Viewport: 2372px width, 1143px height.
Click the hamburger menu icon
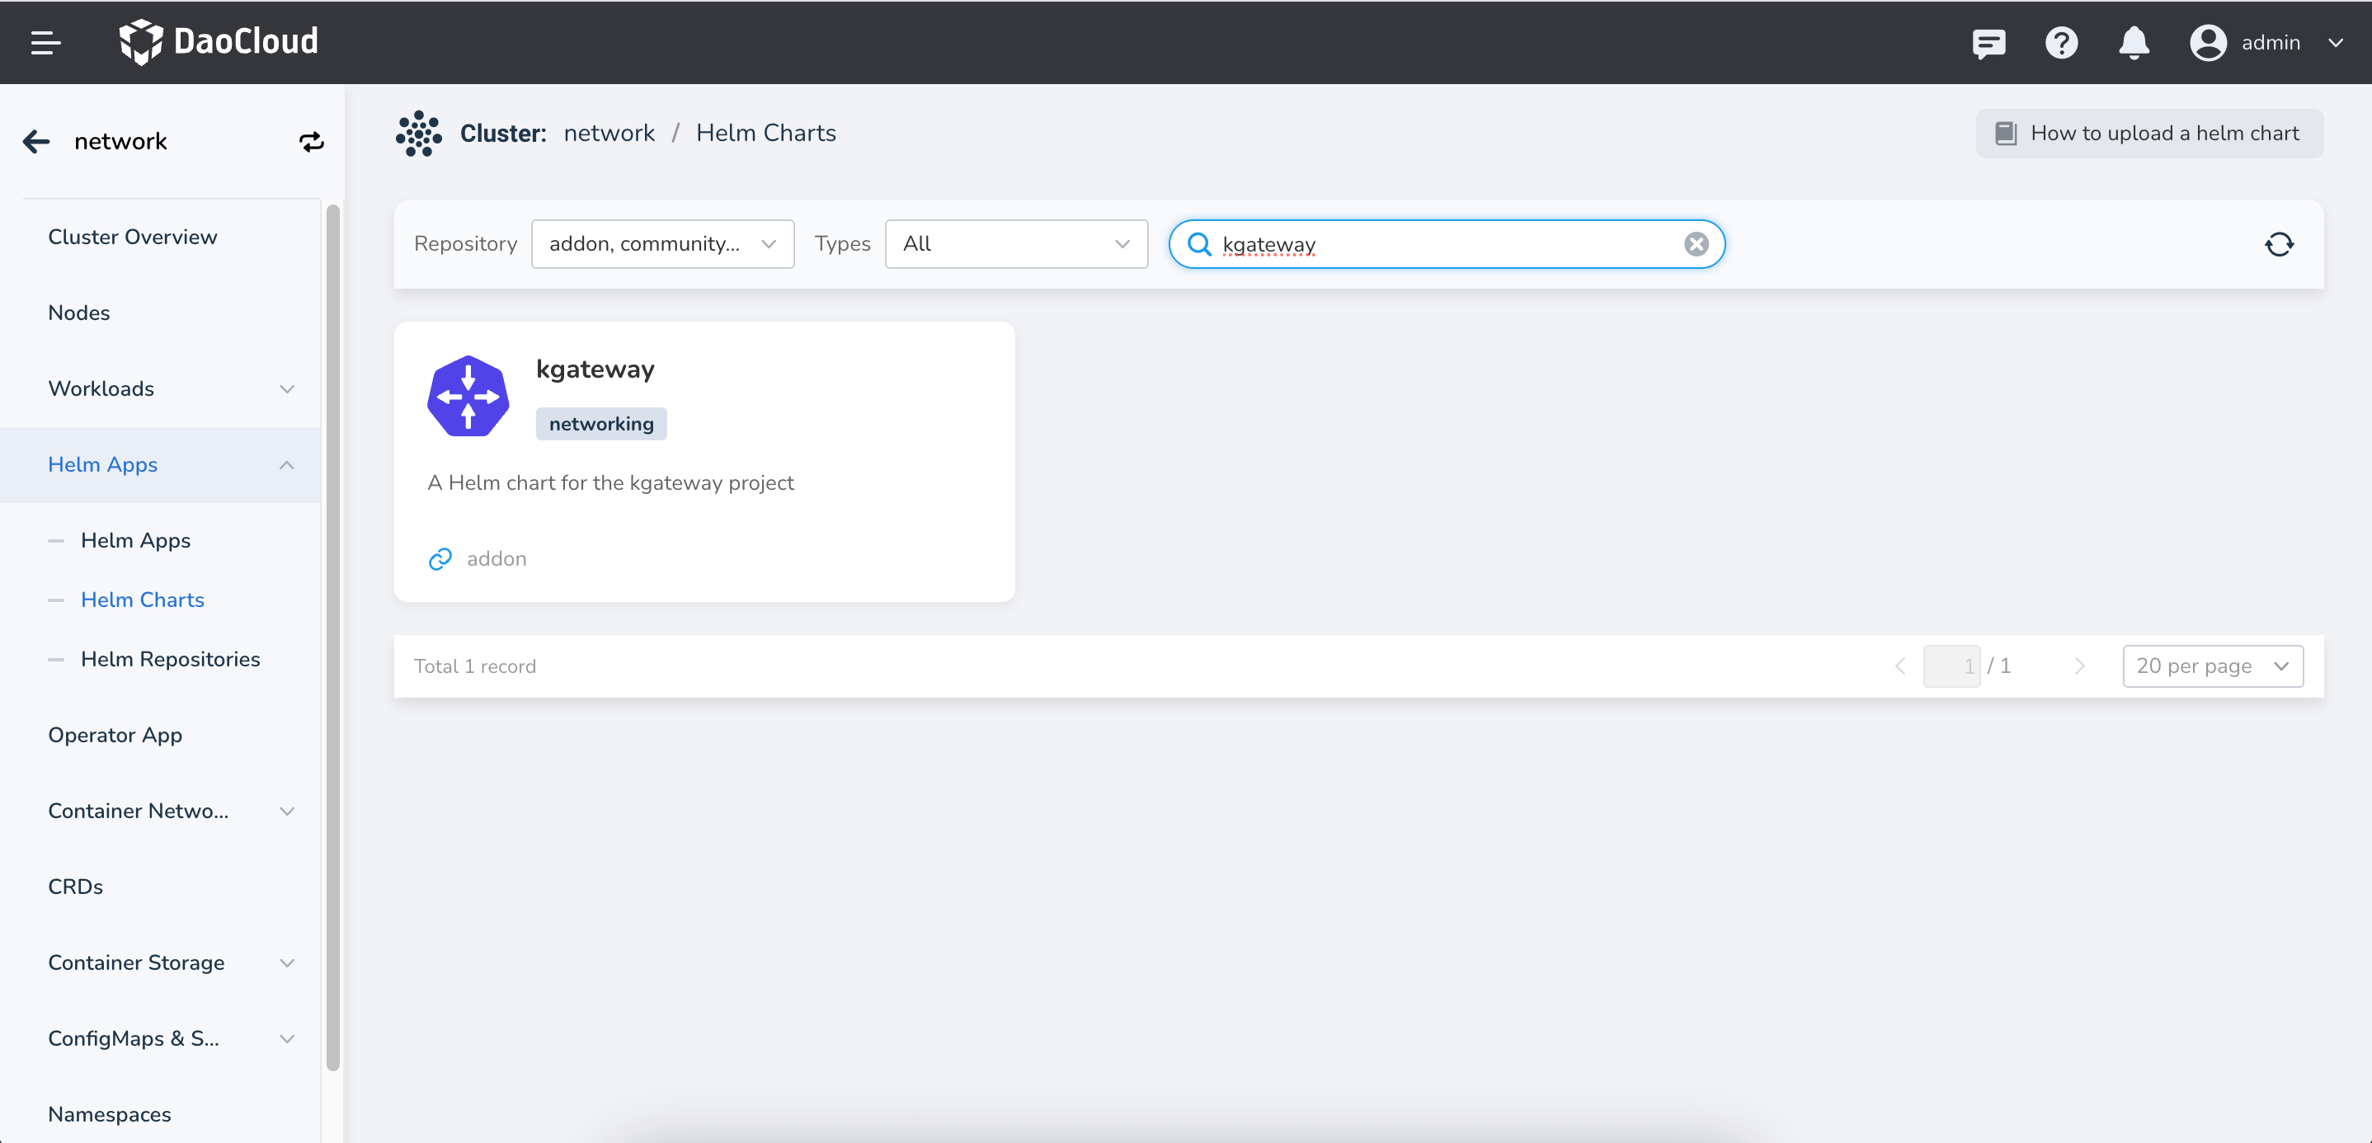point(45,42)
